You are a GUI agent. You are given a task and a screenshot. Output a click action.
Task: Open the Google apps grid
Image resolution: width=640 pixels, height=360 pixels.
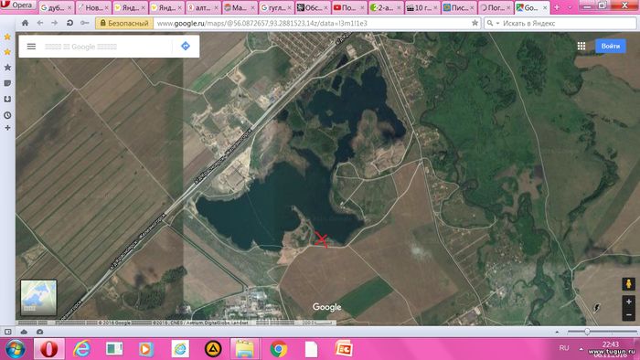click(581, 46)
